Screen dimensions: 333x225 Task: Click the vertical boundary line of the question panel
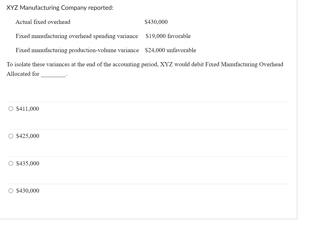pos(297,110)
